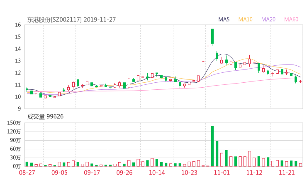Click the MA20 legend label
The height and width of the screenshot is (182, 307).
268,19
